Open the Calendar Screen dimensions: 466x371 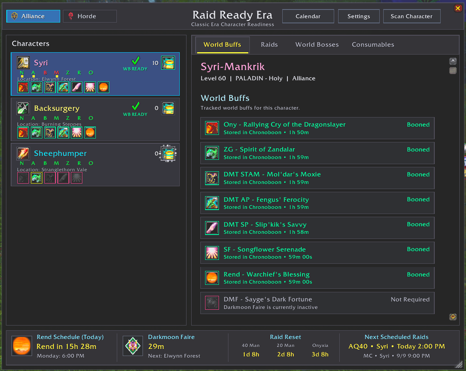(308, 16)
